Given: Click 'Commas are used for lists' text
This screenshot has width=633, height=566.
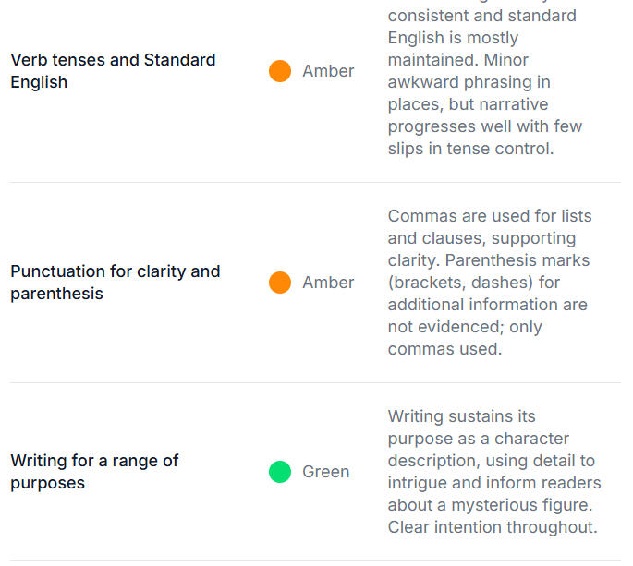Looking at the screenshot, I should [490, 216].
